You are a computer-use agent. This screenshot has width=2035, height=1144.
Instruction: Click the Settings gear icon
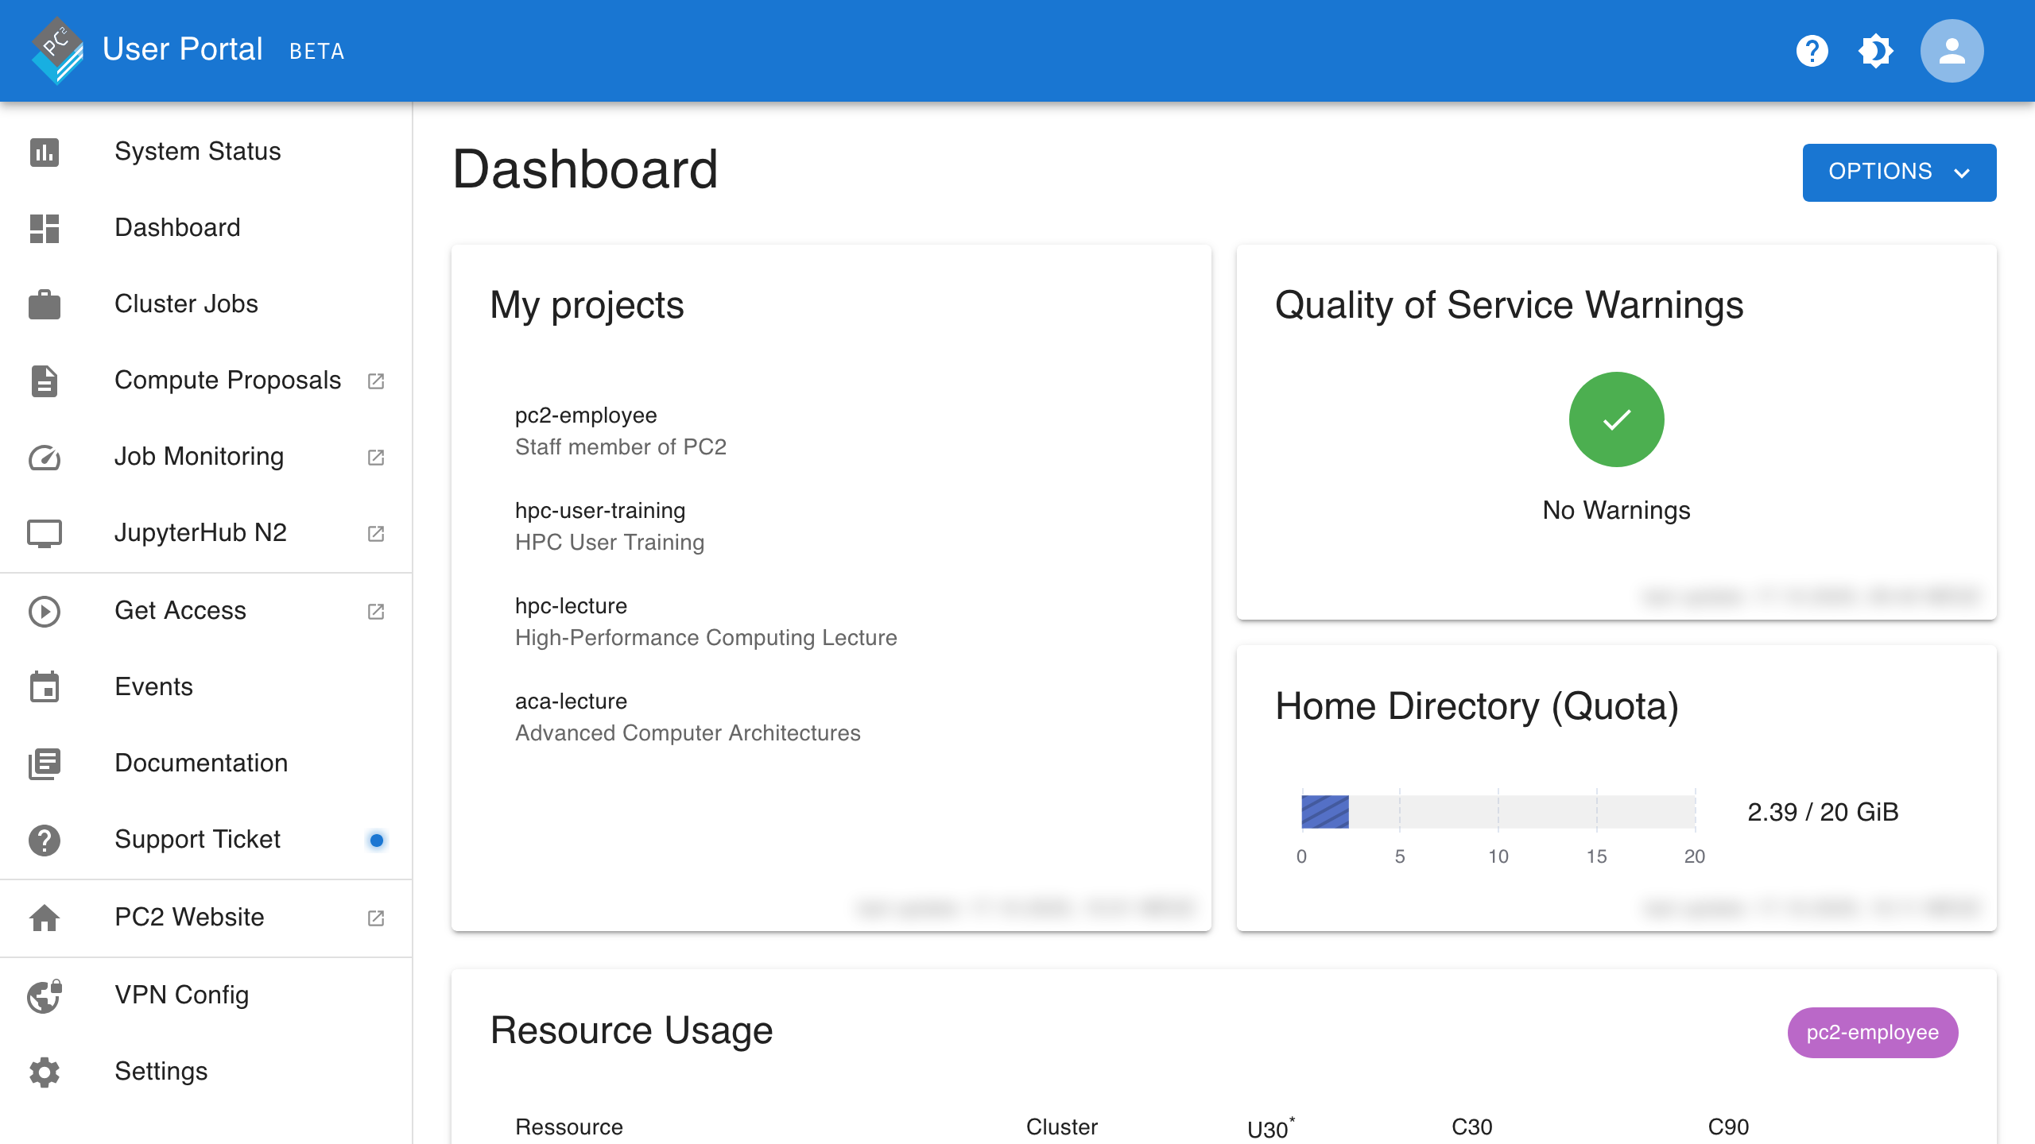pos(45,1072)
